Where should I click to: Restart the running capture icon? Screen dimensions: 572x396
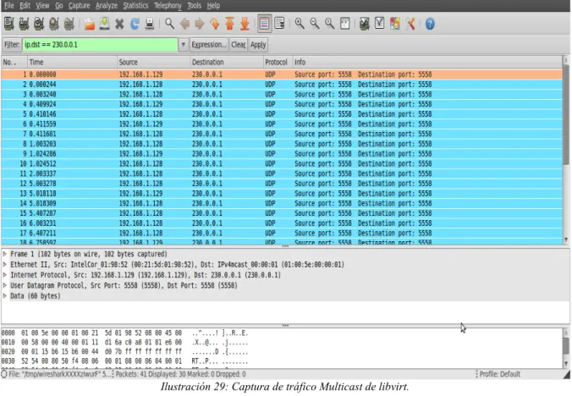pos(69,24)
